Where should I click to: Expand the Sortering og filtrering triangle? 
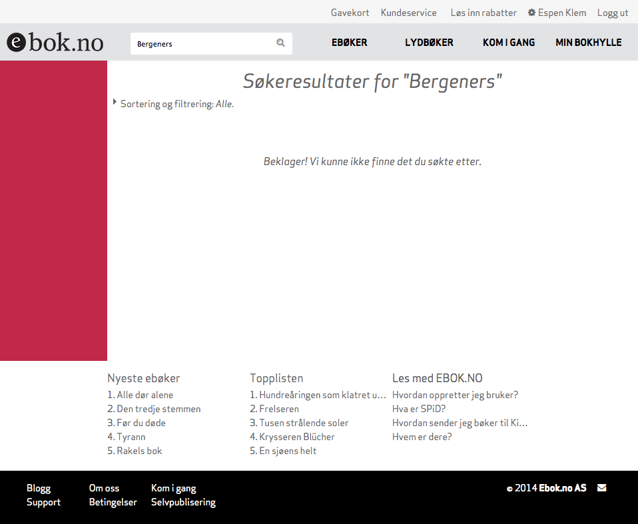point(115,102)
